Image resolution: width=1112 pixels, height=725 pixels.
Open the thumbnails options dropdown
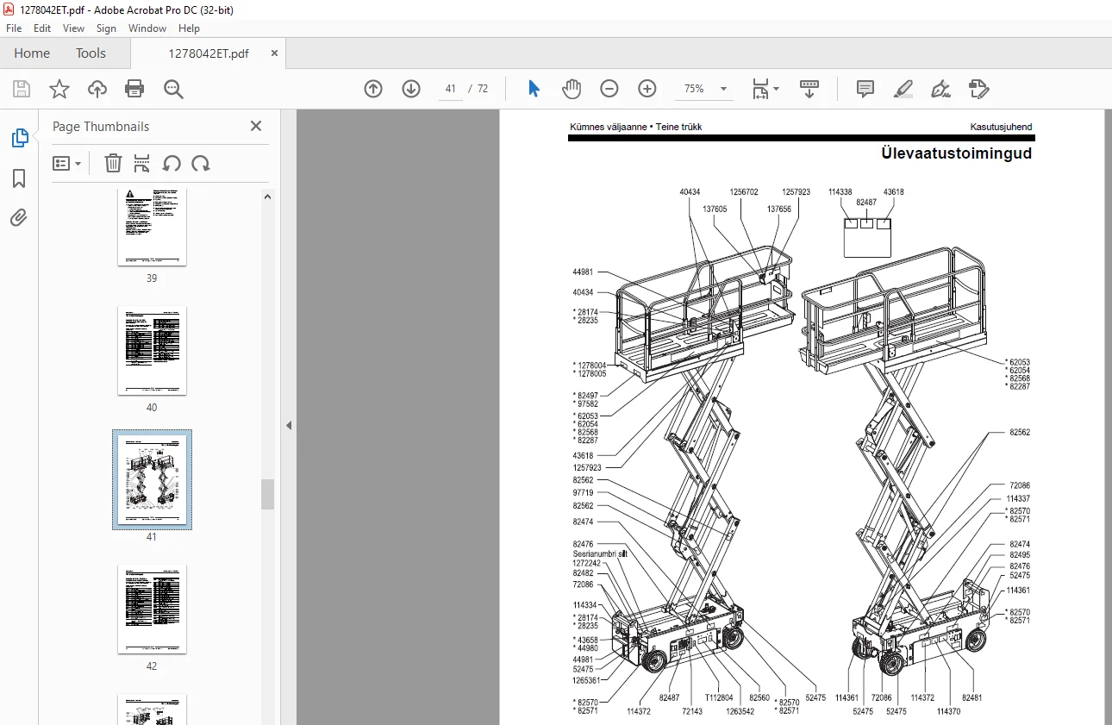66,163
